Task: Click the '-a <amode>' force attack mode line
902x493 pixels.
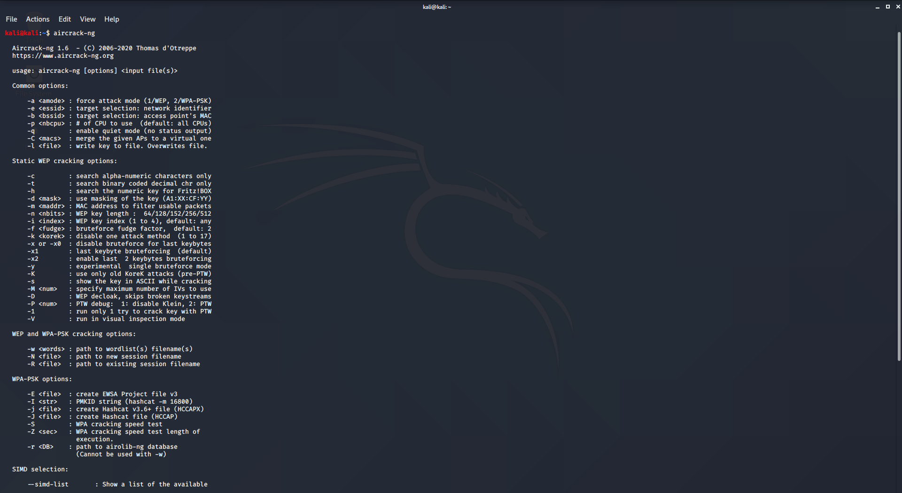Action: [x=119, y=101]
